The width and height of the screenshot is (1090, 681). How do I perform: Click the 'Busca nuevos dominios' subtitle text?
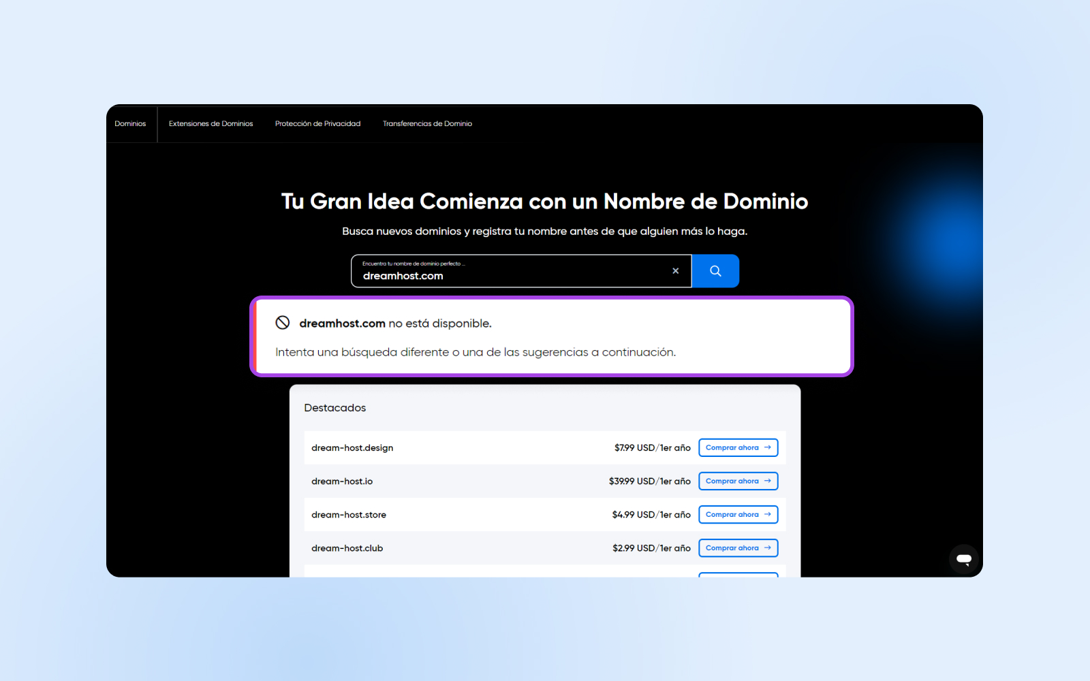544,232
